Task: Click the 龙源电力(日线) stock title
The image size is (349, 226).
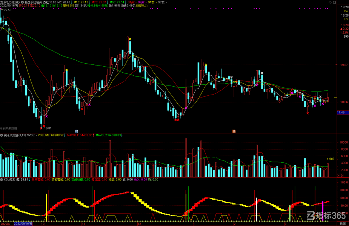Action: (x=10, y=2)
